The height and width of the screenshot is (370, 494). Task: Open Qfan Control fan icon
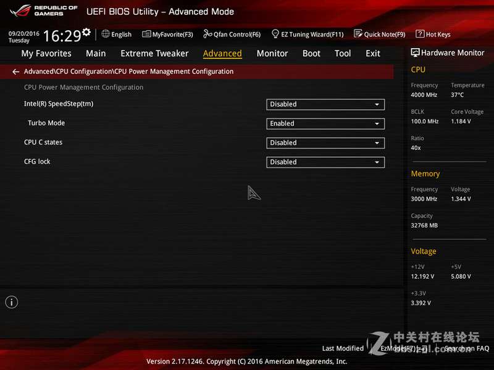(x=207, y=34)
